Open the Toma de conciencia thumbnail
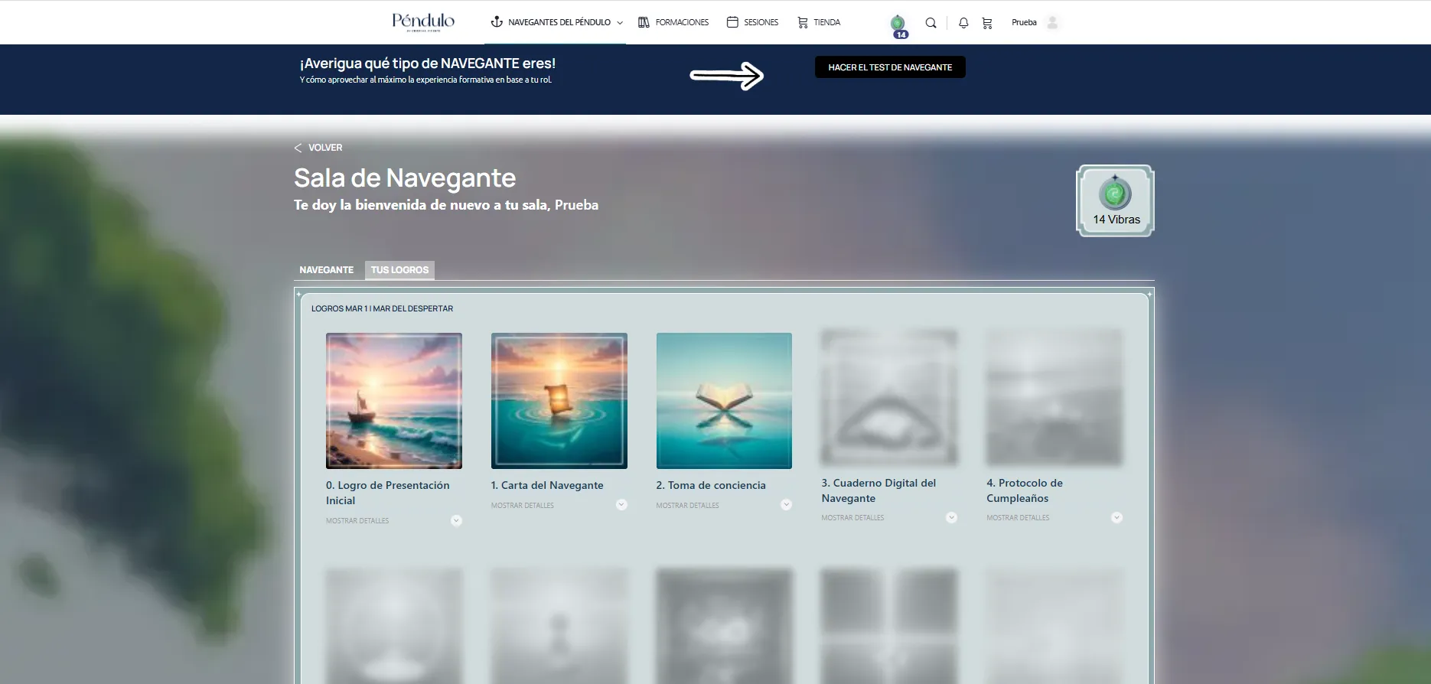This screenshot has height=684, width=1431. [x=724, y=401]
